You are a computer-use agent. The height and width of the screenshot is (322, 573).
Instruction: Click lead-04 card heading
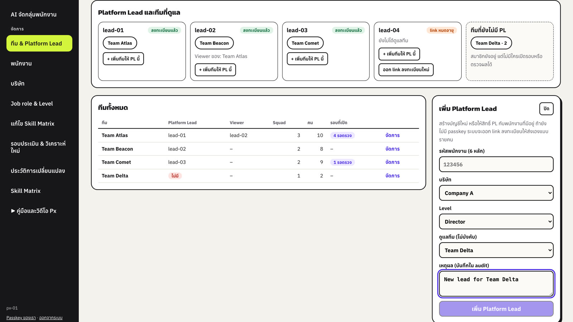tap(389, 30)
